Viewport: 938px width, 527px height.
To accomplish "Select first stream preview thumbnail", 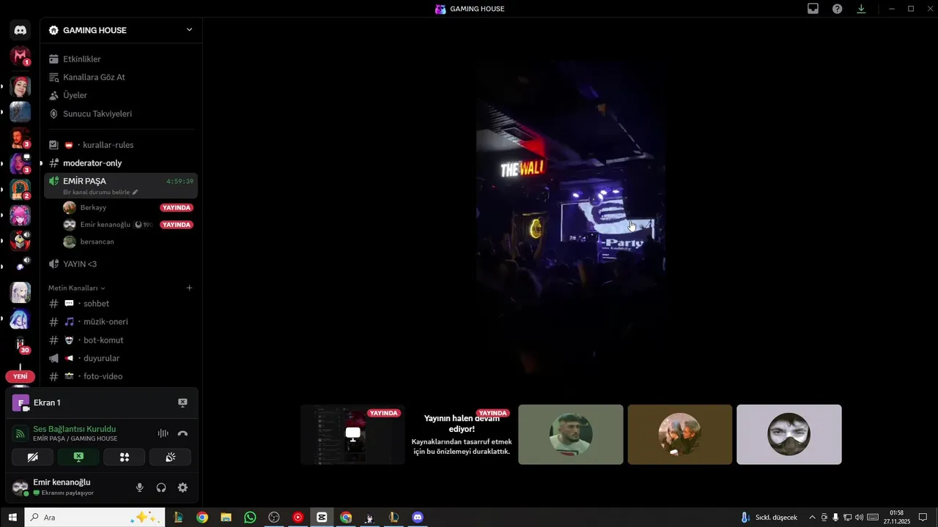I will click(x=352, y=434).
